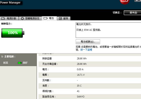This screenshot has width=141, height=99.
Task: Click the 溫度 row label
Action: pyautogui.click(x=46, y=86)
